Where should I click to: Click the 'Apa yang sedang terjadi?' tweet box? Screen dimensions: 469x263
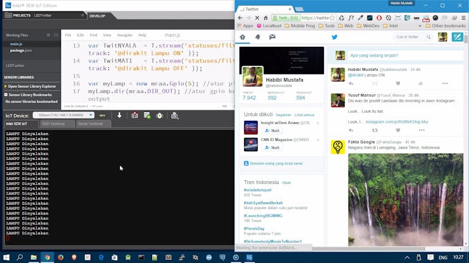pos(405,56)
